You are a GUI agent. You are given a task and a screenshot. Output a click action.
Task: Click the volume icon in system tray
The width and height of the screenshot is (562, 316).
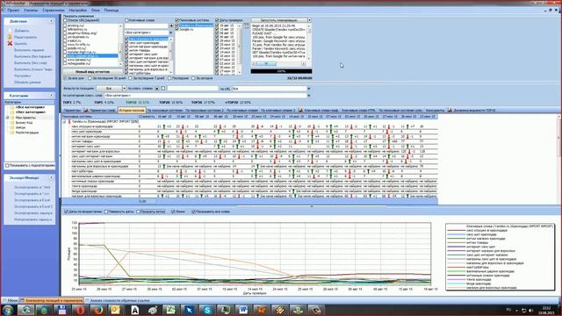tap(530, 310)
